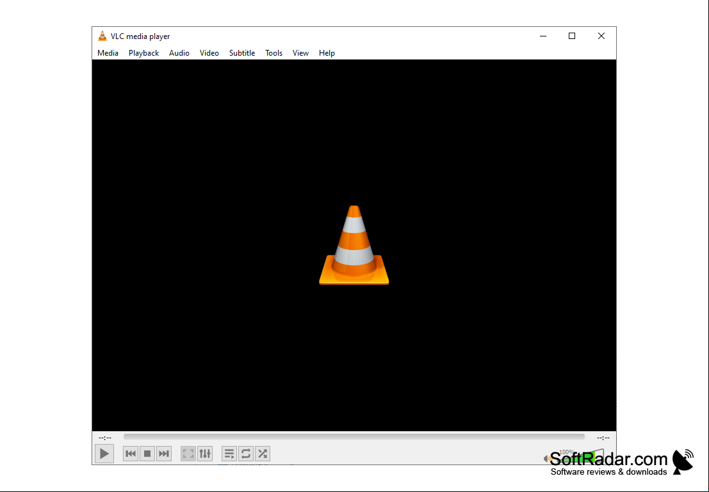Open the Playback menu
This screenshot has height=492, width=709.
click(144, 53)
